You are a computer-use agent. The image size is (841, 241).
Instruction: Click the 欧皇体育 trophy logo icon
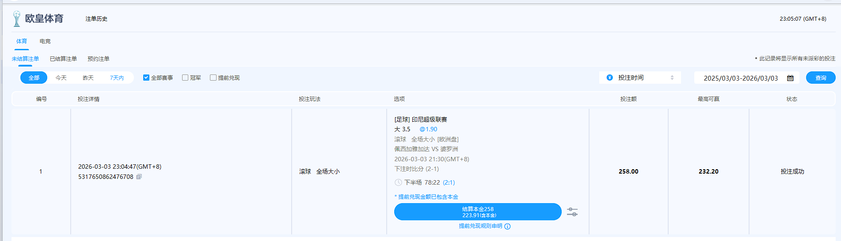point(17,19)
